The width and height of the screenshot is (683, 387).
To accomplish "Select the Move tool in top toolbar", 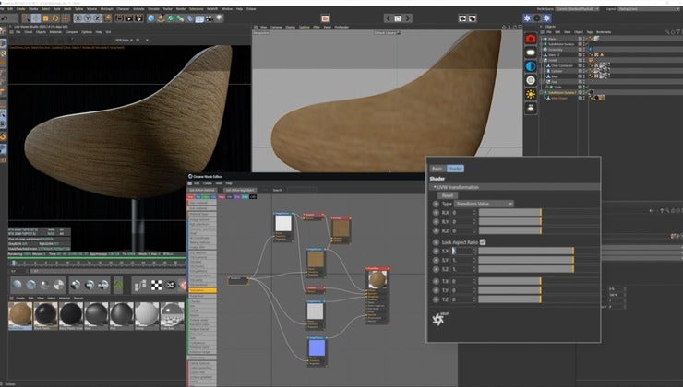I will click(x=36, y=18).
